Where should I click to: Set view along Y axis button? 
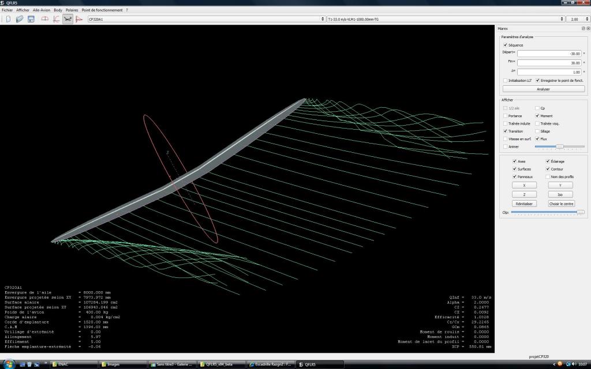560,185
